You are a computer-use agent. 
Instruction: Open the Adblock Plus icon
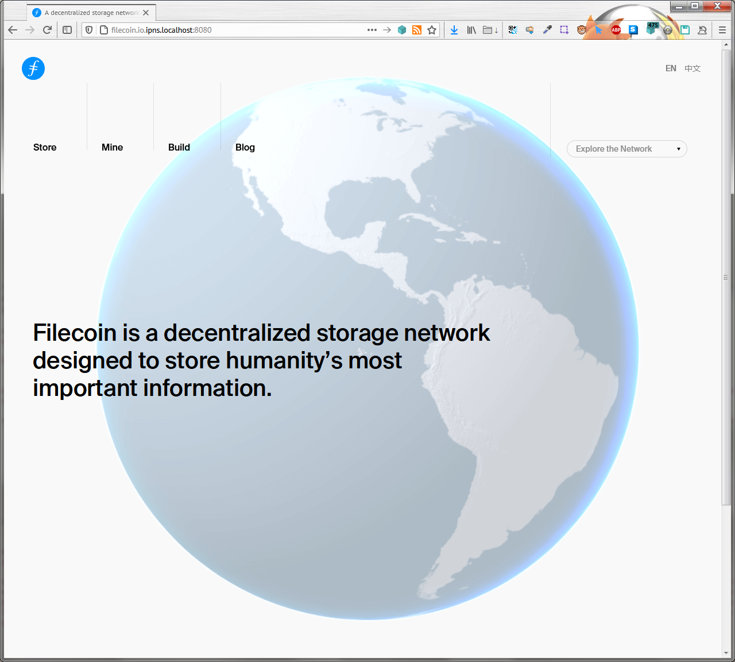[616, 30]
